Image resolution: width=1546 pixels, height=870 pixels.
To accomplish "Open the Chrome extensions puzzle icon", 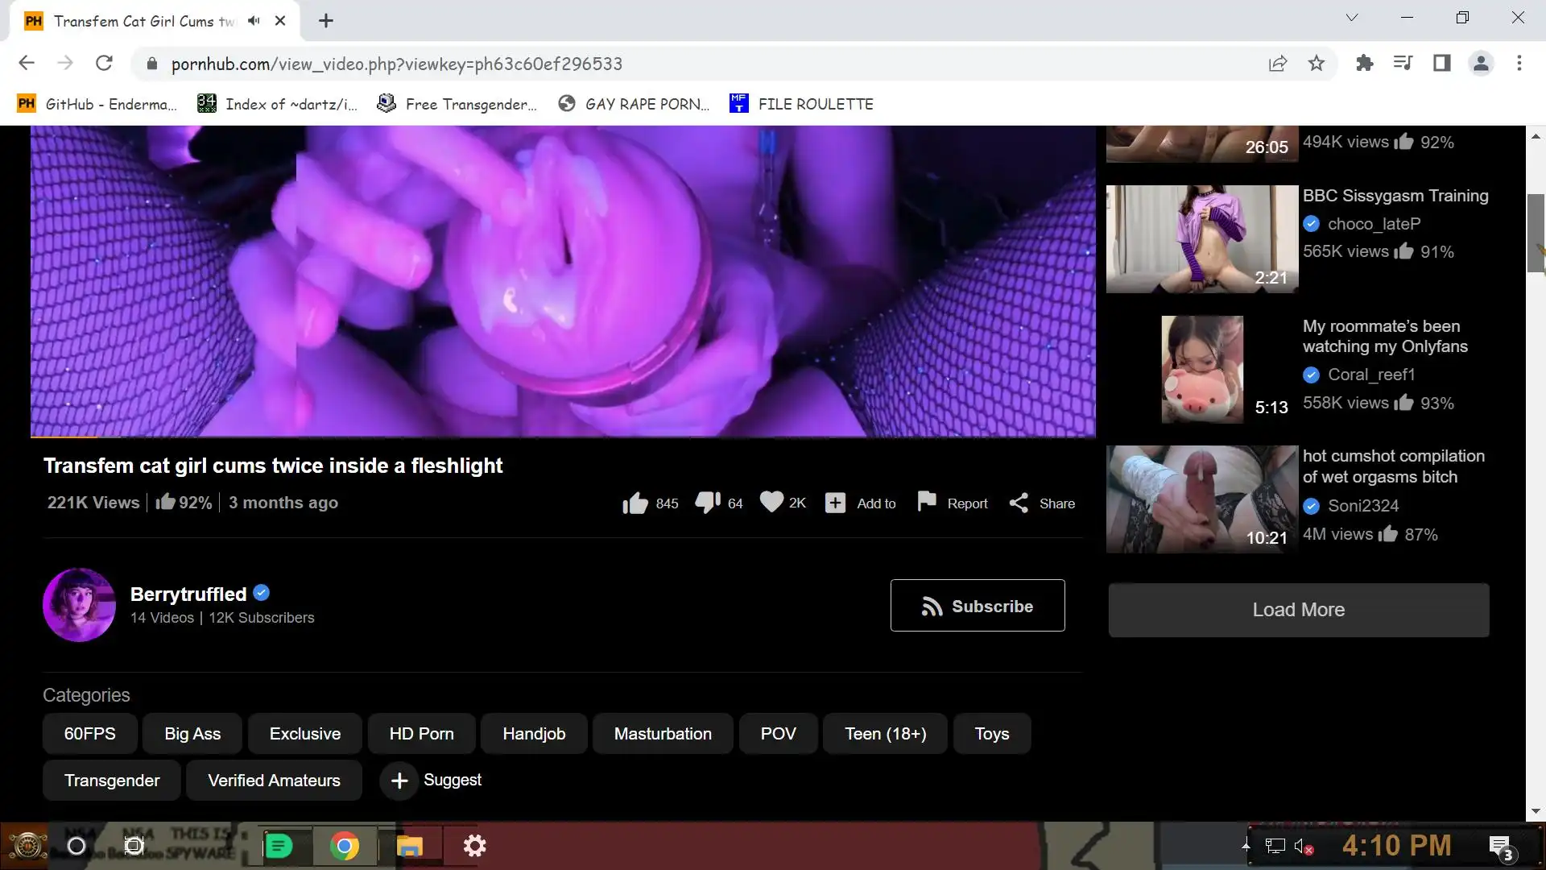I will (x=1364, y=64).
